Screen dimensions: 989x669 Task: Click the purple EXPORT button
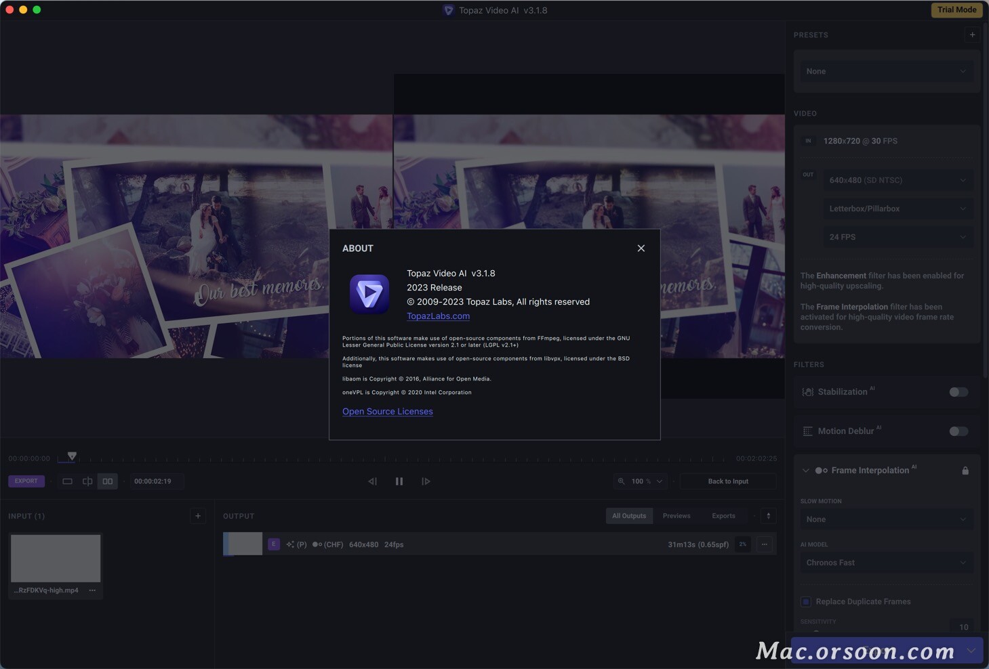tap(26, 481)
